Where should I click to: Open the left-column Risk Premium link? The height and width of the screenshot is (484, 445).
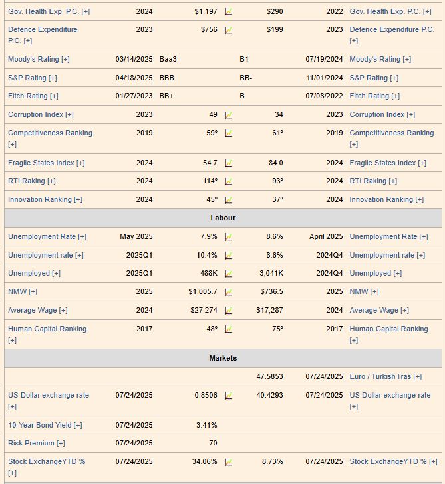coord(35,444)
